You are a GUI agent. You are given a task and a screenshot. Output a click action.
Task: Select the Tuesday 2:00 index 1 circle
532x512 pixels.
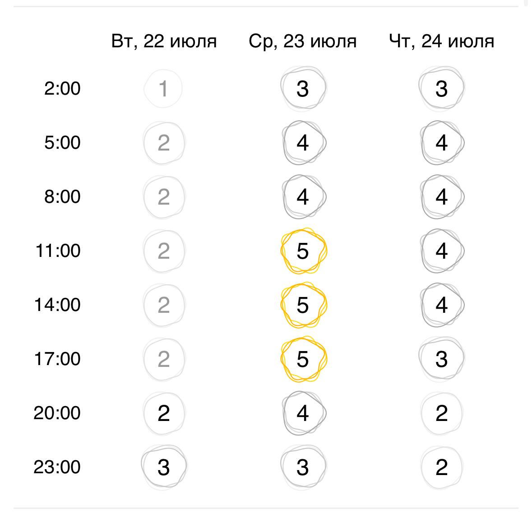click(163, 89)
